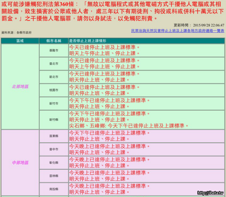Click the 彰化縣 city cell

pyautogui.click(x=54, y=163)
